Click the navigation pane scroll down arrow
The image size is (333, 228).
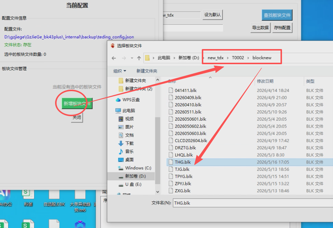click(x=157, y=192)
